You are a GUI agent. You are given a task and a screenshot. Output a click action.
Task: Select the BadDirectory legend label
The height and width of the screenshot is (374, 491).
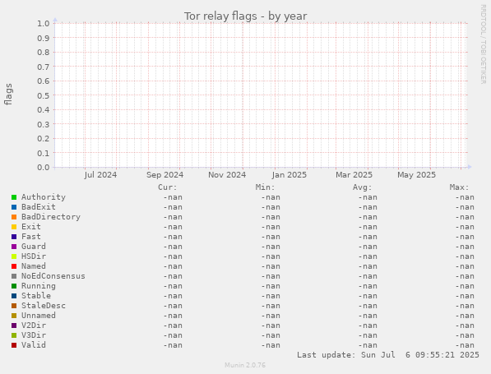click(51, 217)
